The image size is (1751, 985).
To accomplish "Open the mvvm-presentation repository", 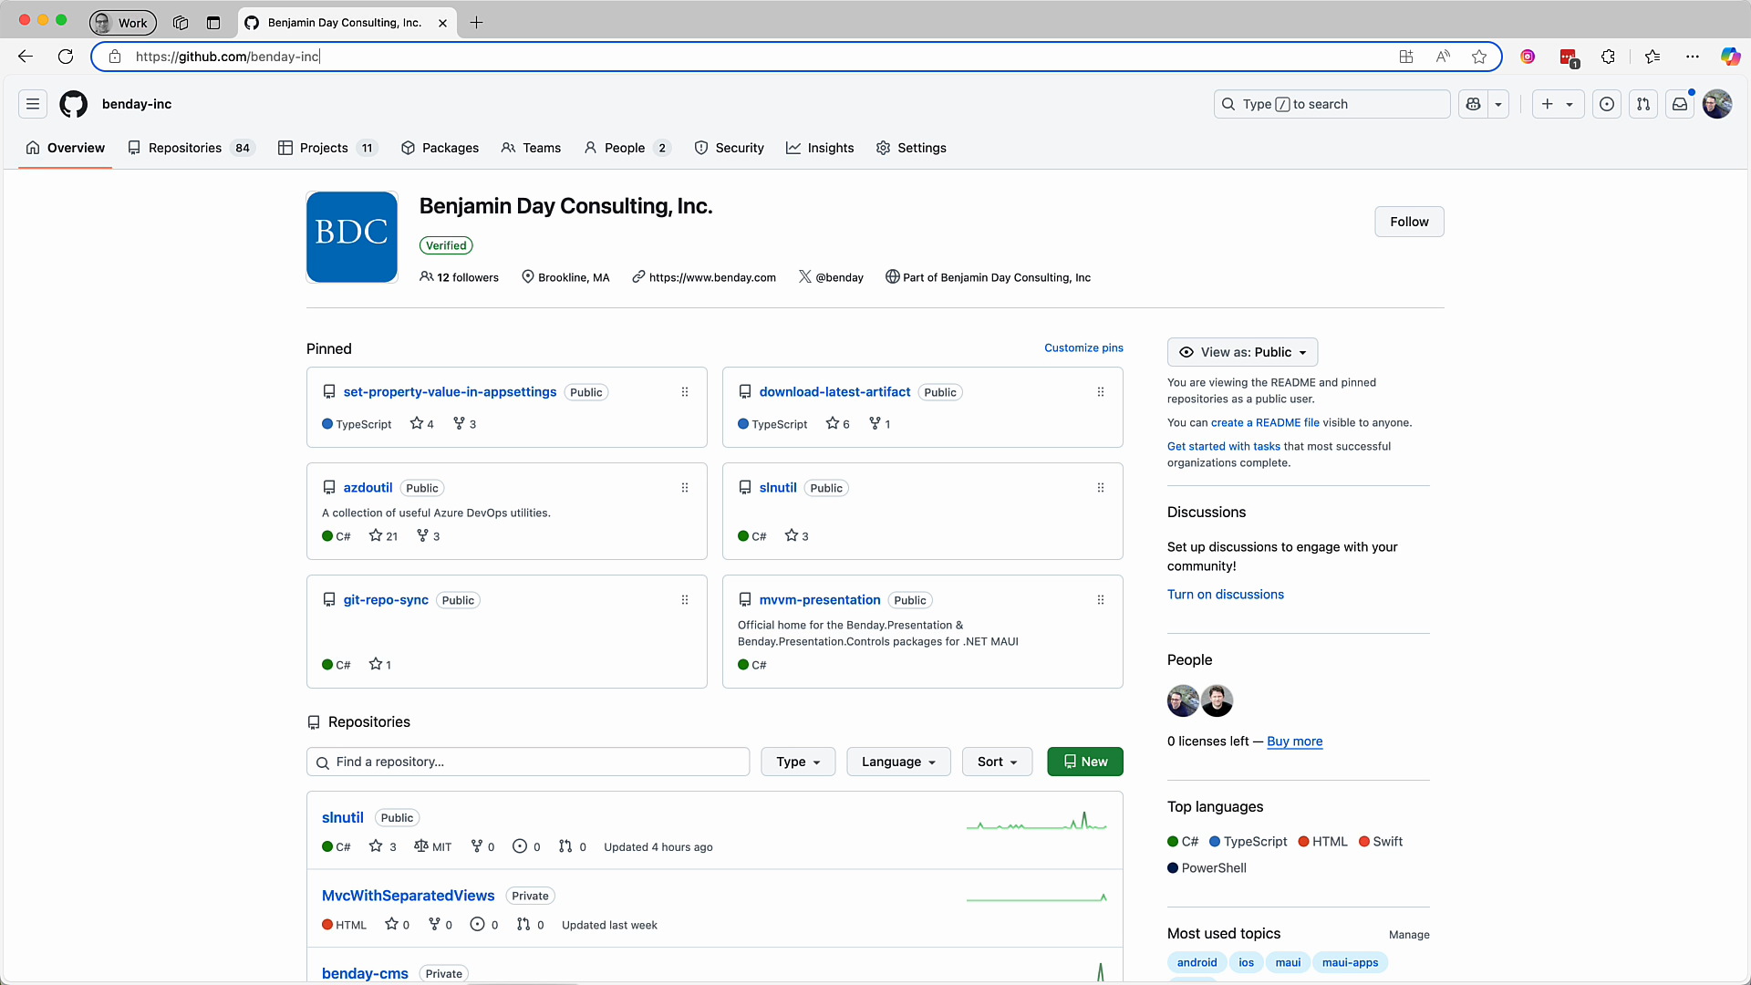I will [x=820, y=600].
